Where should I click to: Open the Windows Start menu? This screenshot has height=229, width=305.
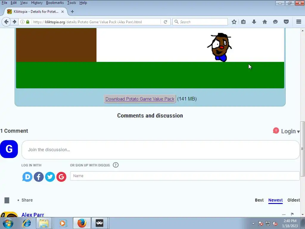[8, 223]
